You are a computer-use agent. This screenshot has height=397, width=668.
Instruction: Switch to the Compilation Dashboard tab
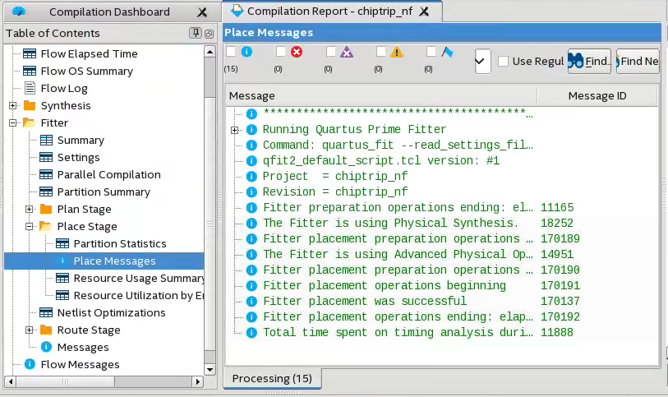[108, 12]
